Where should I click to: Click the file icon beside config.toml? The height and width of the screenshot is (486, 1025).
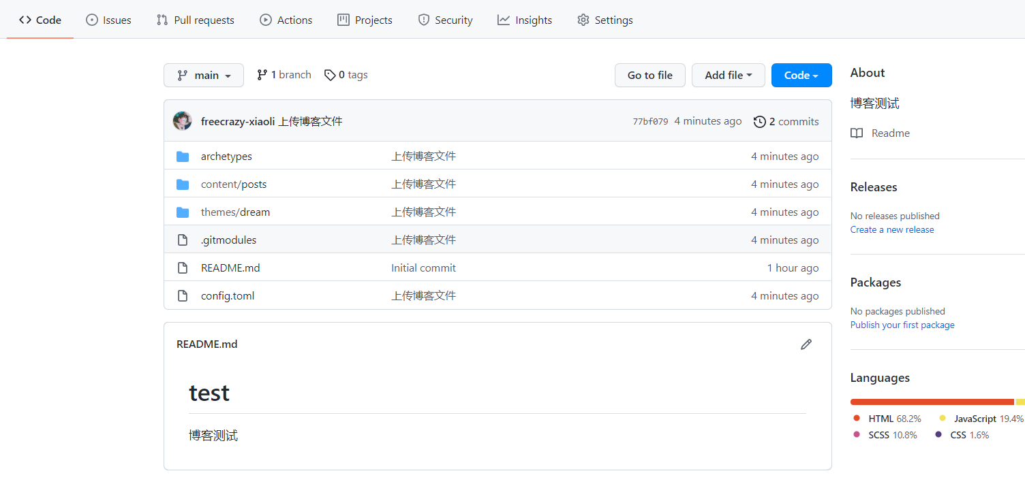click(183, 296)
